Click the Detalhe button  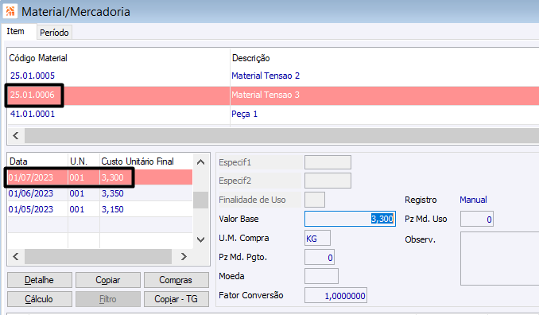click(40, 280)
